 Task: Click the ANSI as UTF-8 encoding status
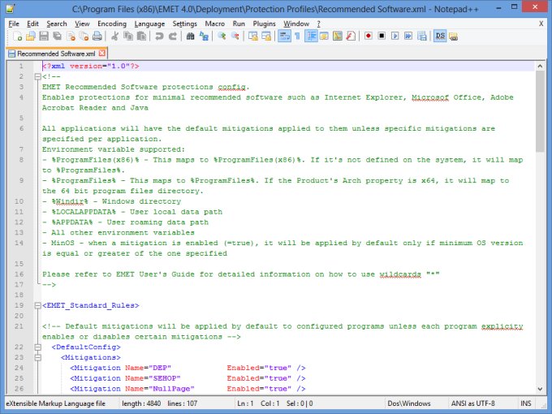472,403
